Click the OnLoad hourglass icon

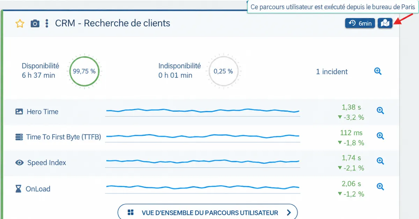pyautogui.click(x=18, y=189)
